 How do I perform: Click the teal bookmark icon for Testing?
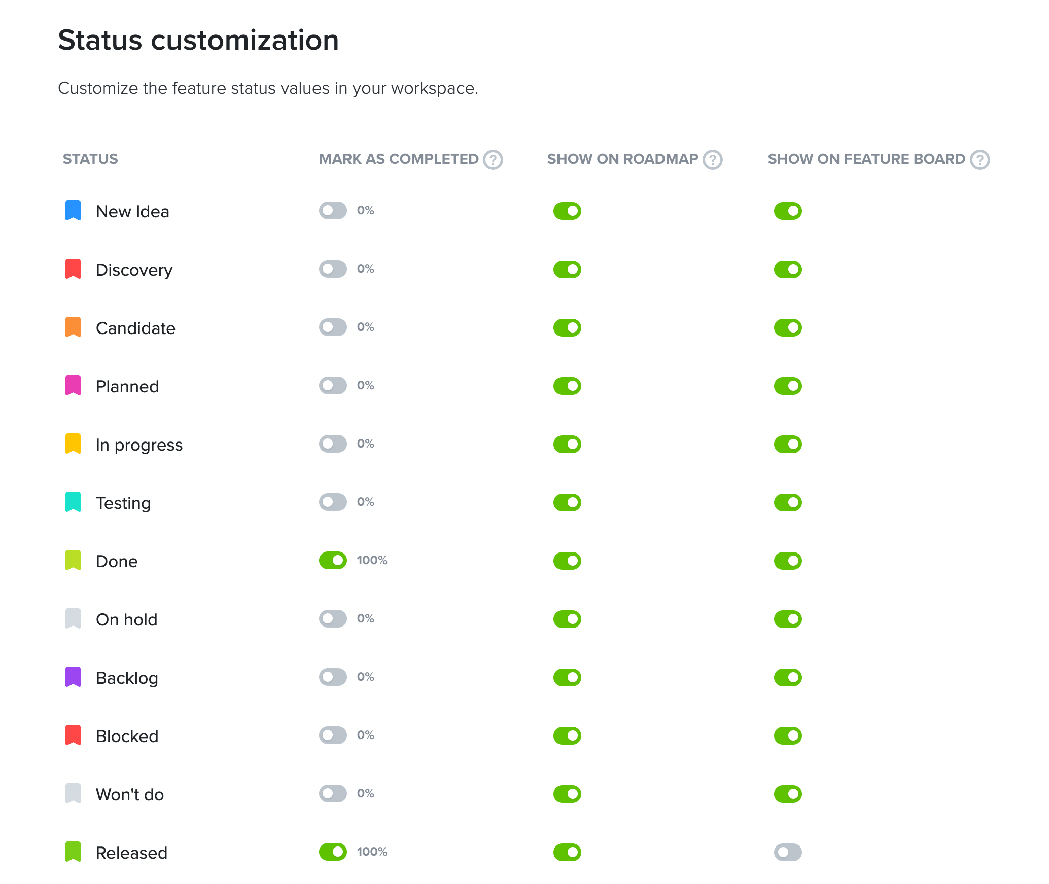(x=73, y=502)
